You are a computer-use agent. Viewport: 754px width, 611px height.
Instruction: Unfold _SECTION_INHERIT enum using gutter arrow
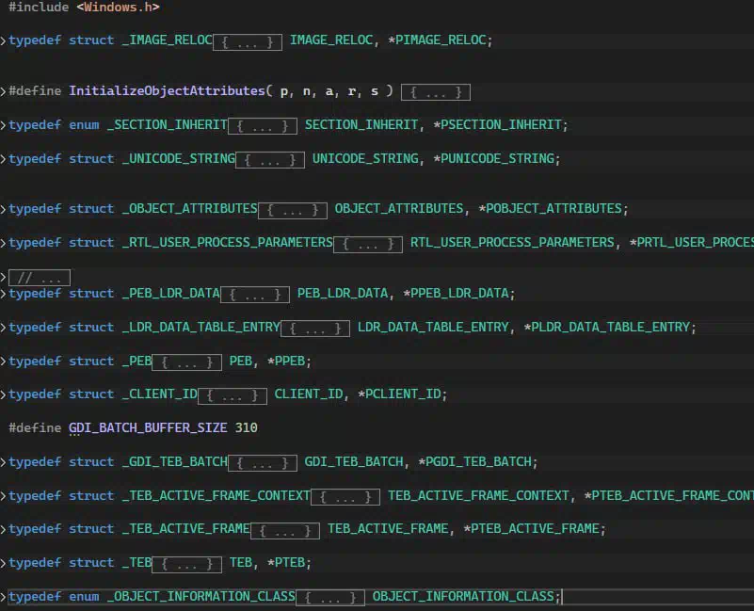[x=4, y=125]
